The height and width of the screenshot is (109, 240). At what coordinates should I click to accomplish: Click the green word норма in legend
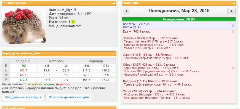coord(49,84)
